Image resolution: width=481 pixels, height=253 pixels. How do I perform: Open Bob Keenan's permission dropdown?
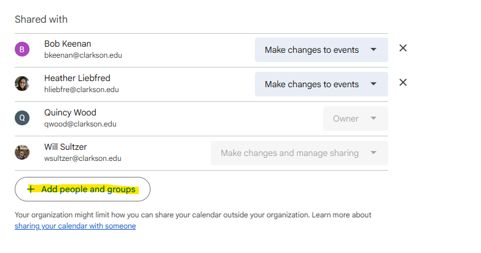321,50
